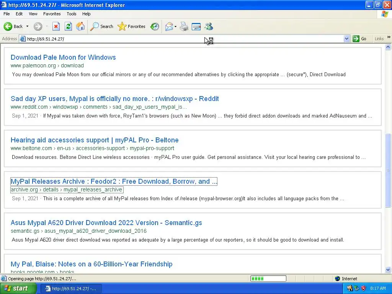Click the www.beltone.com en-us URL text
392x294 pixels.
coord(92,148)
